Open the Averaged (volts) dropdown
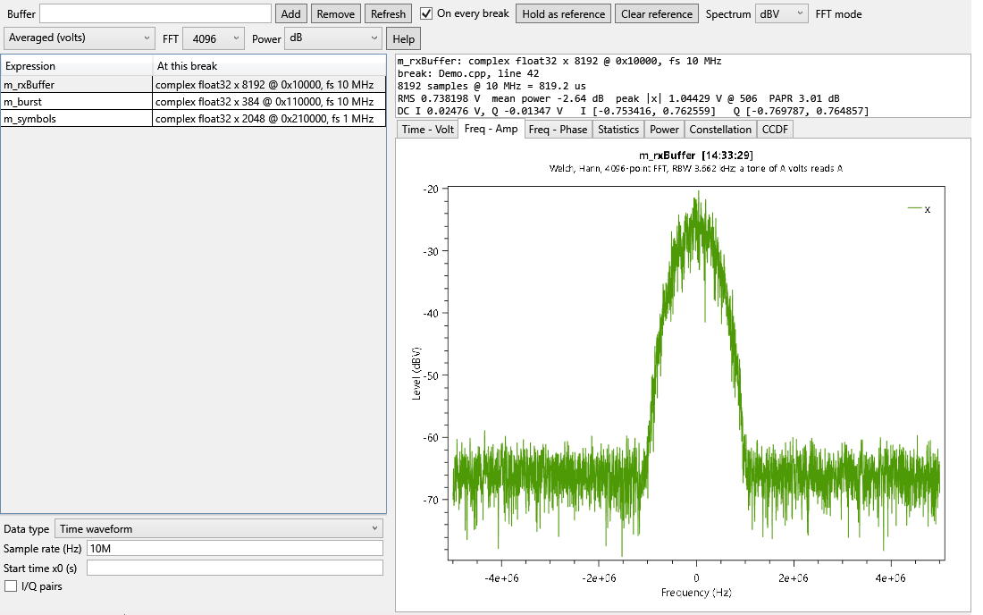The height and width of the screenshot is (615, 983). (x=79, y=38)
